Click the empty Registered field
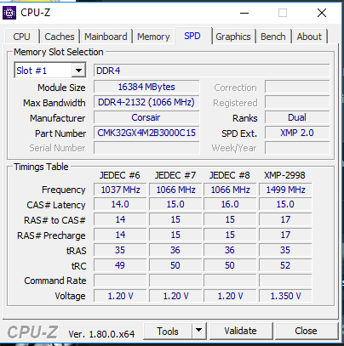 (x=297, y=102)
